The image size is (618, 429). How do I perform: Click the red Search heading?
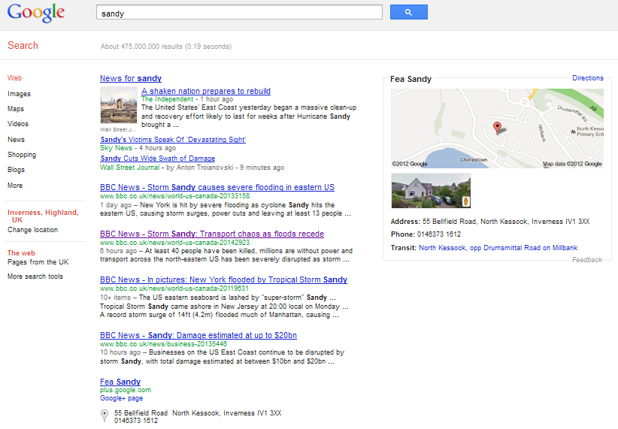(23, 45)
